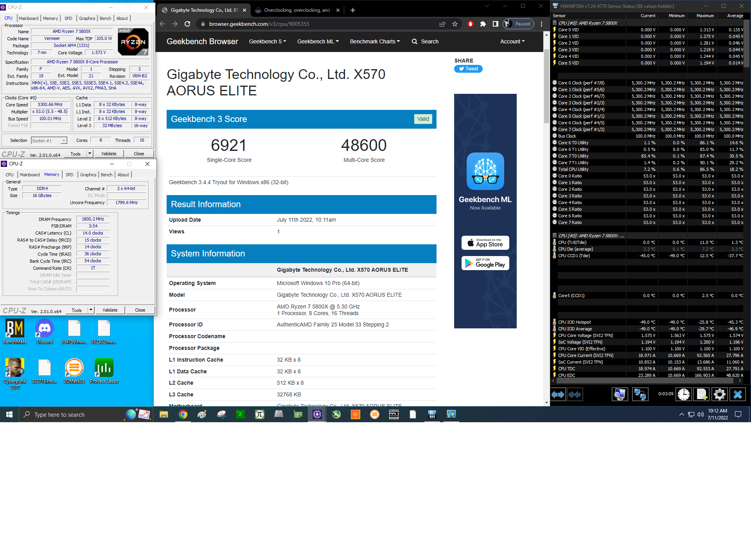
Task: Open the Account dropdown menu
Action: point(512,41)
